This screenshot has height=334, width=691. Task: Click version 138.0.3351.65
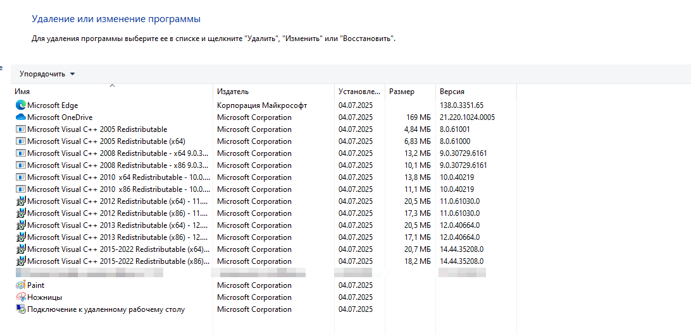[x=461, y=105]
